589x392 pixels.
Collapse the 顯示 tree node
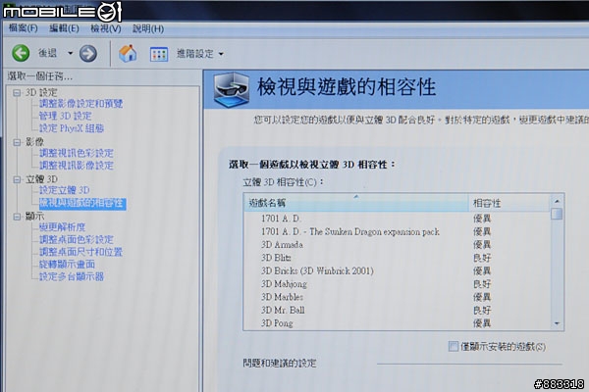pos(17,217)
